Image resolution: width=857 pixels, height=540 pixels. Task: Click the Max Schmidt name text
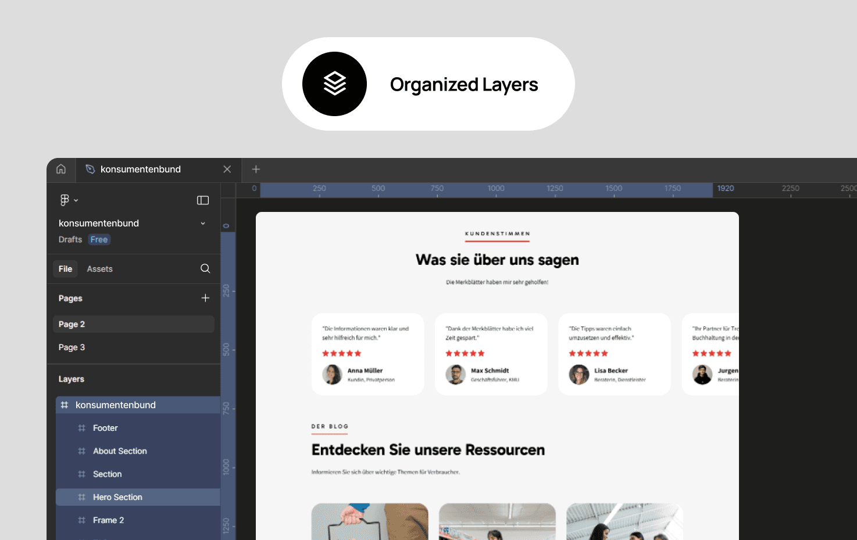pyautogui.click(x=490, y=370)
